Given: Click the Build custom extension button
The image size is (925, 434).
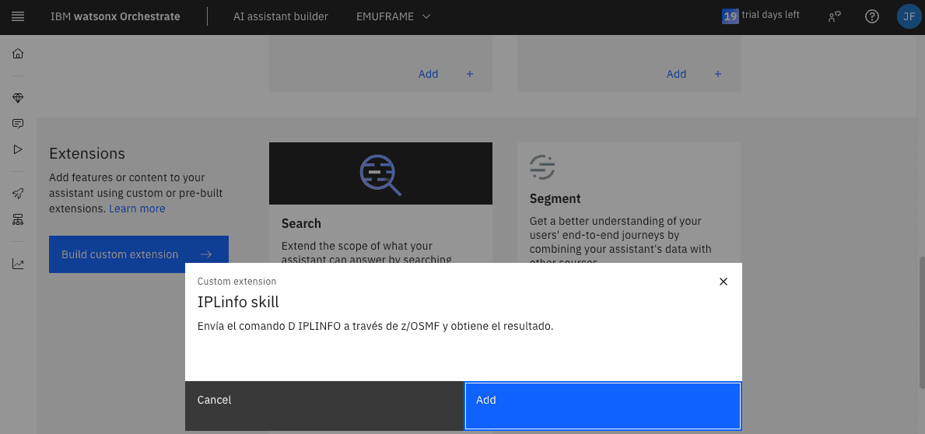Looking at the screenshot, I should tap(138, 254).
